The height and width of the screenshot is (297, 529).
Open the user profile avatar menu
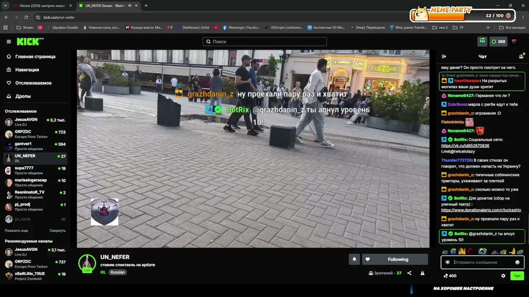pyautogui.click(x=514, y=42)
